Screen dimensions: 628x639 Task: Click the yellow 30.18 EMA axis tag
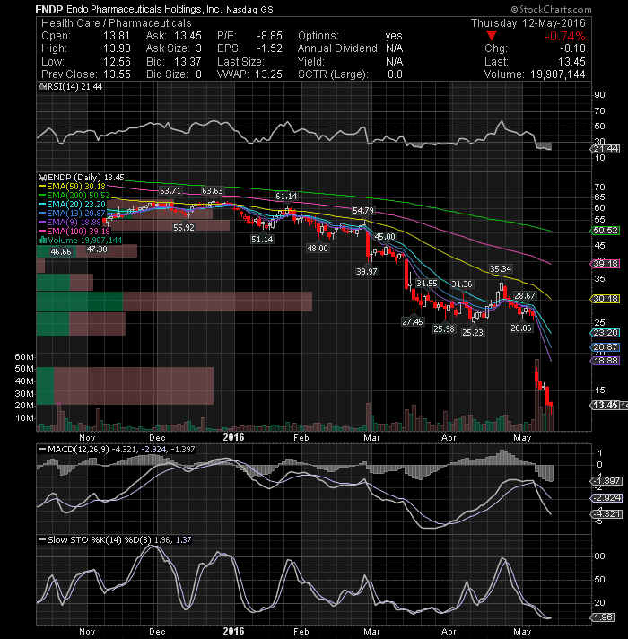tap(606, 299)
